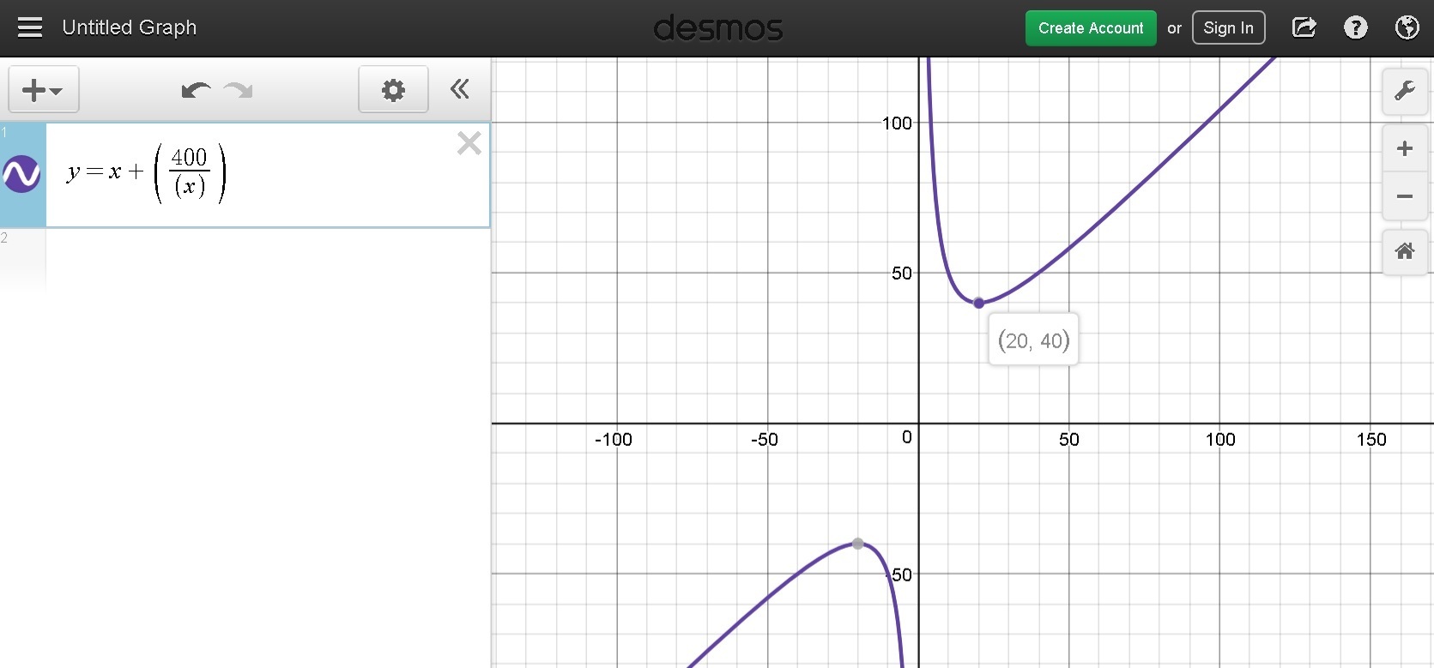Viewport: 1434px width, 668px height.
Task: Click the empty expression row 2
Action: pyautogui.click(x=268, y=262)
